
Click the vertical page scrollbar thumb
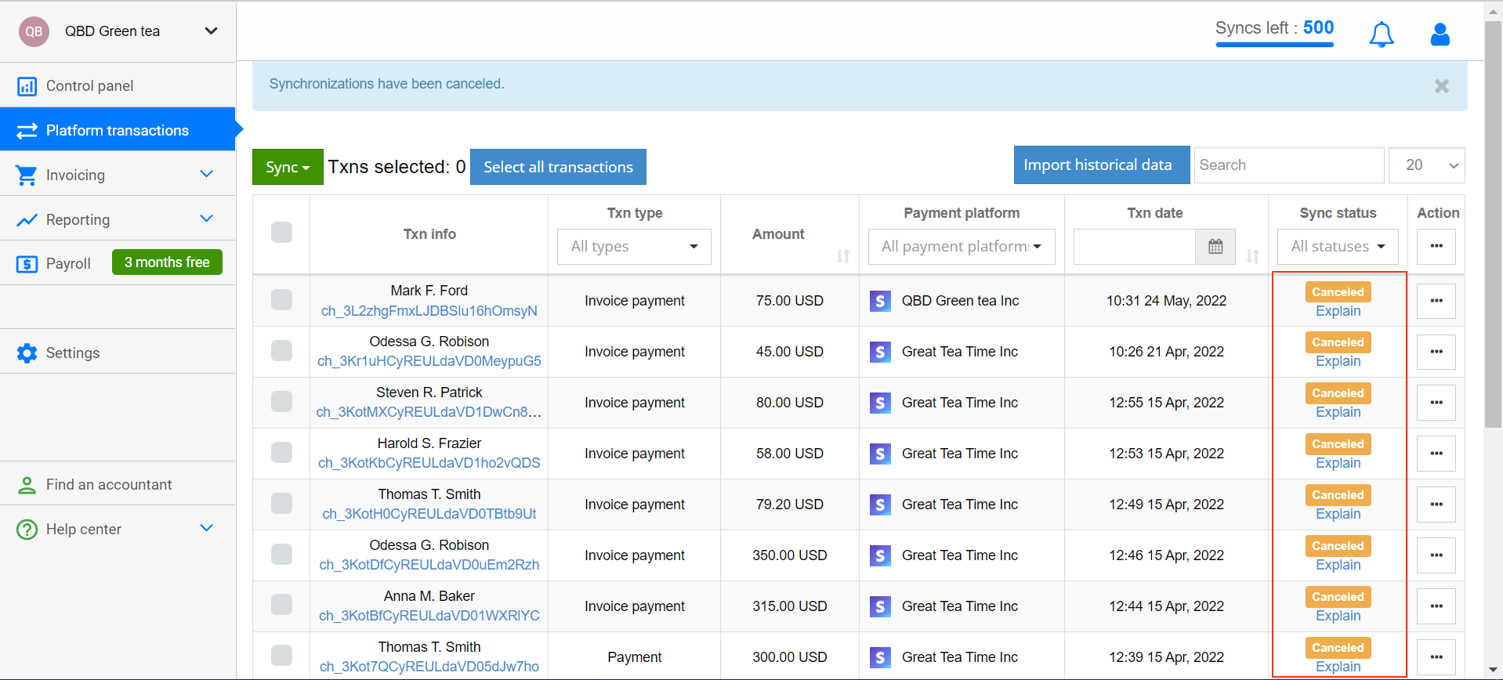pyautogui.click(x=1494, y=223)
